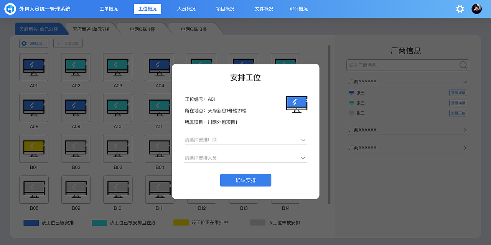Click the workstation A01 monitor icon

click(34, 67)
